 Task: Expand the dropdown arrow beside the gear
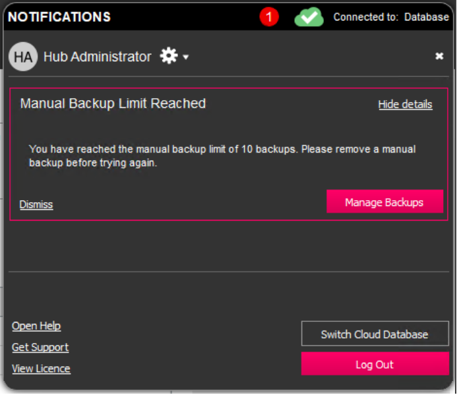tap(186, 57)
